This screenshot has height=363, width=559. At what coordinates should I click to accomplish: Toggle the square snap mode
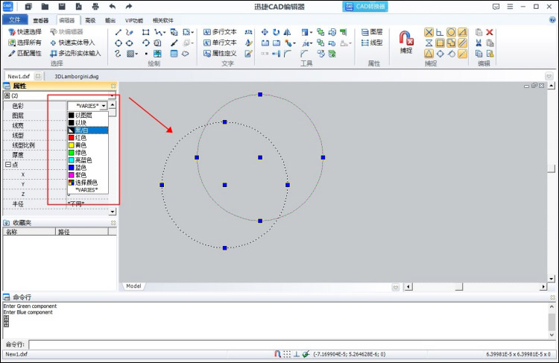(x=440, y=43)
